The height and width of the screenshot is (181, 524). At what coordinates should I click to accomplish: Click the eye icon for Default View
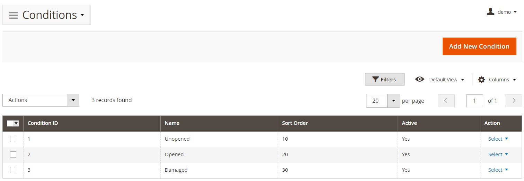pyautogui.click(x=419, y=79)
